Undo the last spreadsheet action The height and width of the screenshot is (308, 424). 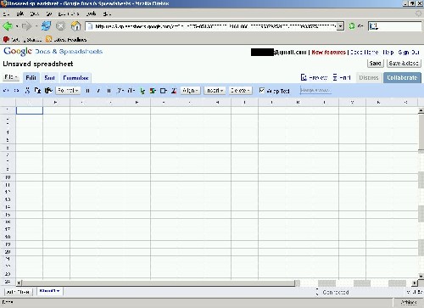(6, 91)
